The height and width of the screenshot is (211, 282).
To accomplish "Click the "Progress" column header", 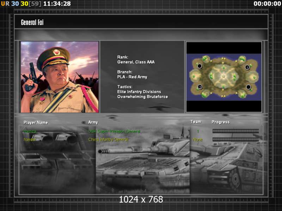I will 221,122.
